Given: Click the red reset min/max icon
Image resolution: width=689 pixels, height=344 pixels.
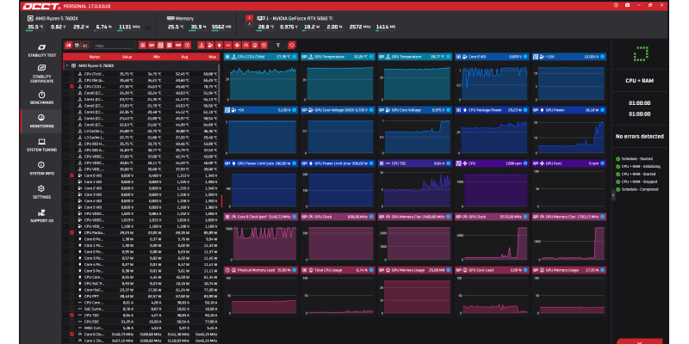Looking at the screenshot, I should click(x=292, y=46).
